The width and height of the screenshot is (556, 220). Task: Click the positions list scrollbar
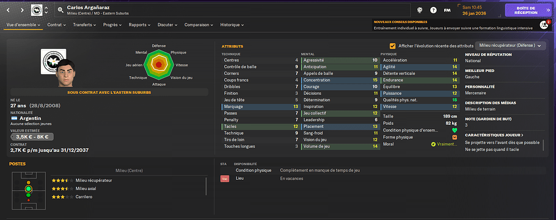pos(206,186)
